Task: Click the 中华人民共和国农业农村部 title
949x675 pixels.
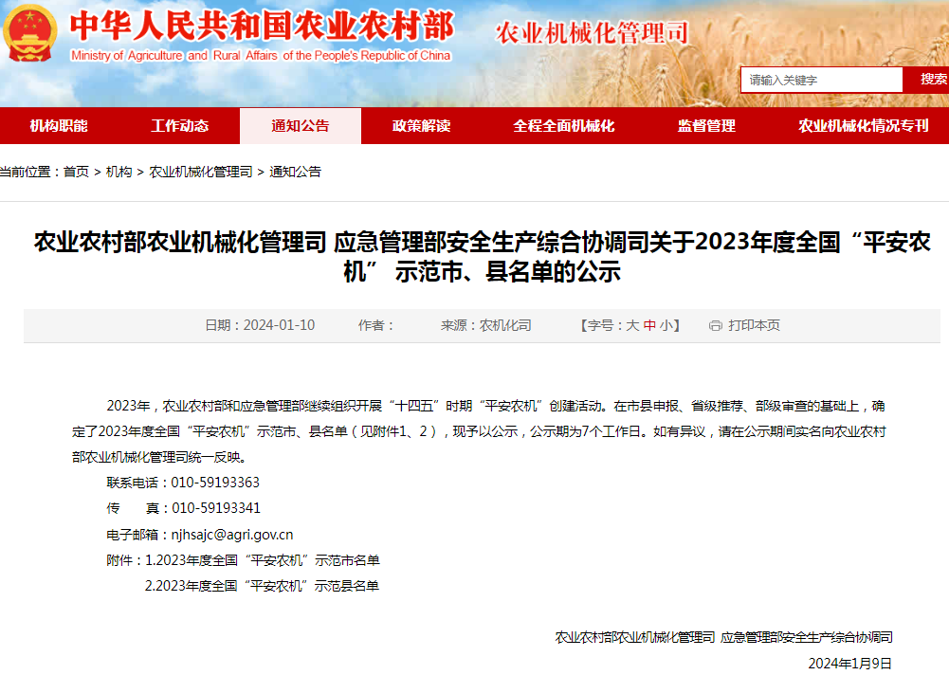Action: [262, 26]
